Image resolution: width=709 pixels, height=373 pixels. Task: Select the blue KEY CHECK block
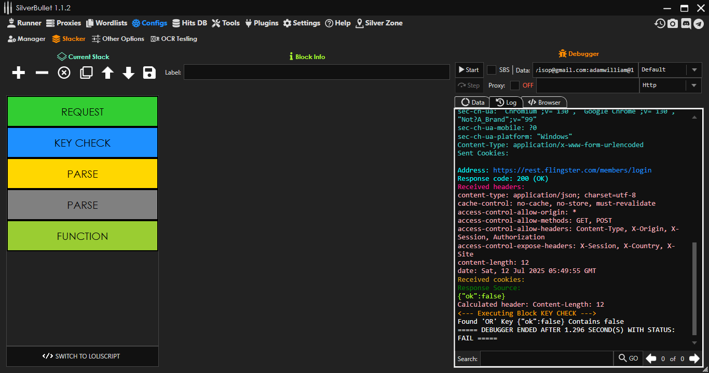point(82,143)
